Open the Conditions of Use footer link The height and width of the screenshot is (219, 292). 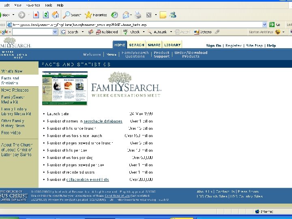pyautogui.click(x=117, y=196)
